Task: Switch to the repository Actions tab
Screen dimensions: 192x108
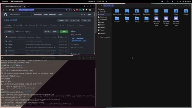Action: (x=43, y=25)
